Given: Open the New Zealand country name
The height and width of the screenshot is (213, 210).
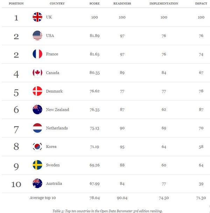Looking at the screenshot, I should coord(57,109).
